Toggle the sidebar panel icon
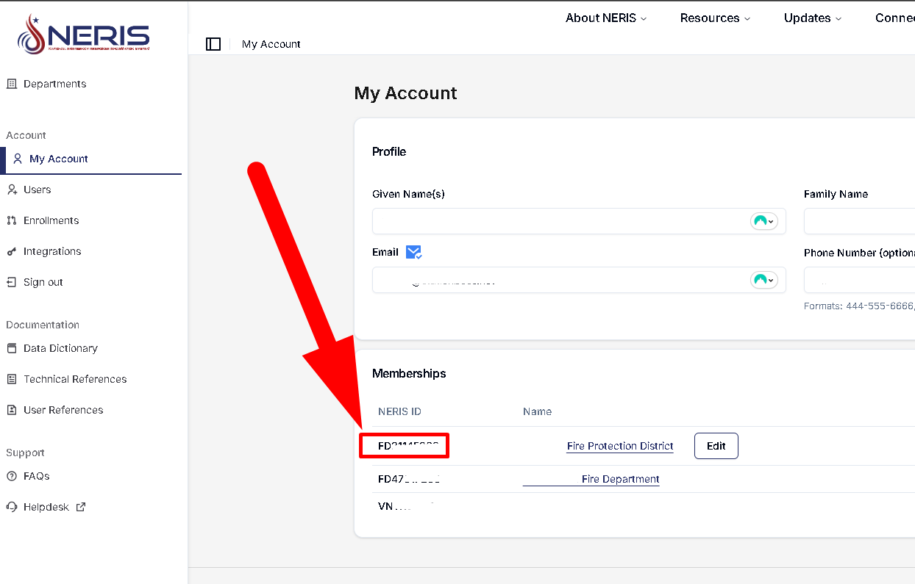 coord(213,44)
